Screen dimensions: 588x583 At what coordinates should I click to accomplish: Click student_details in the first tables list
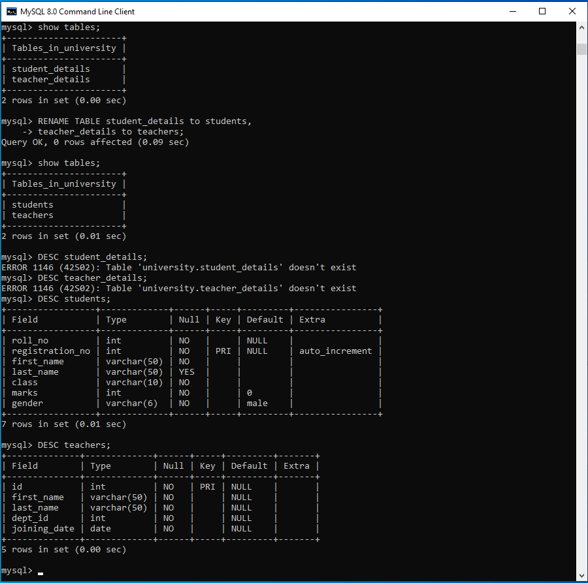(51, 69)
